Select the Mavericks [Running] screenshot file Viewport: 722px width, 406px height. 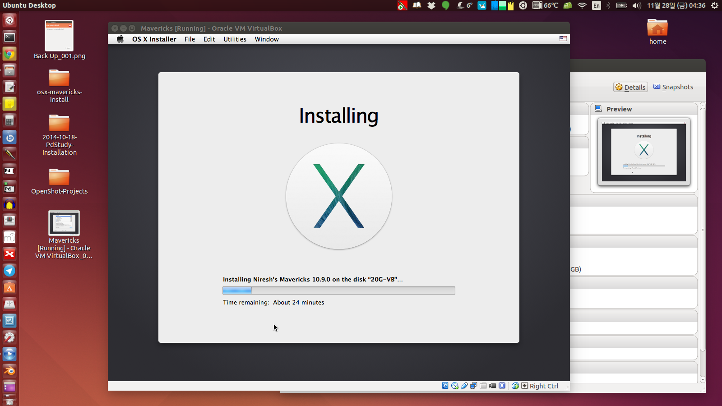tap(64, 235)
